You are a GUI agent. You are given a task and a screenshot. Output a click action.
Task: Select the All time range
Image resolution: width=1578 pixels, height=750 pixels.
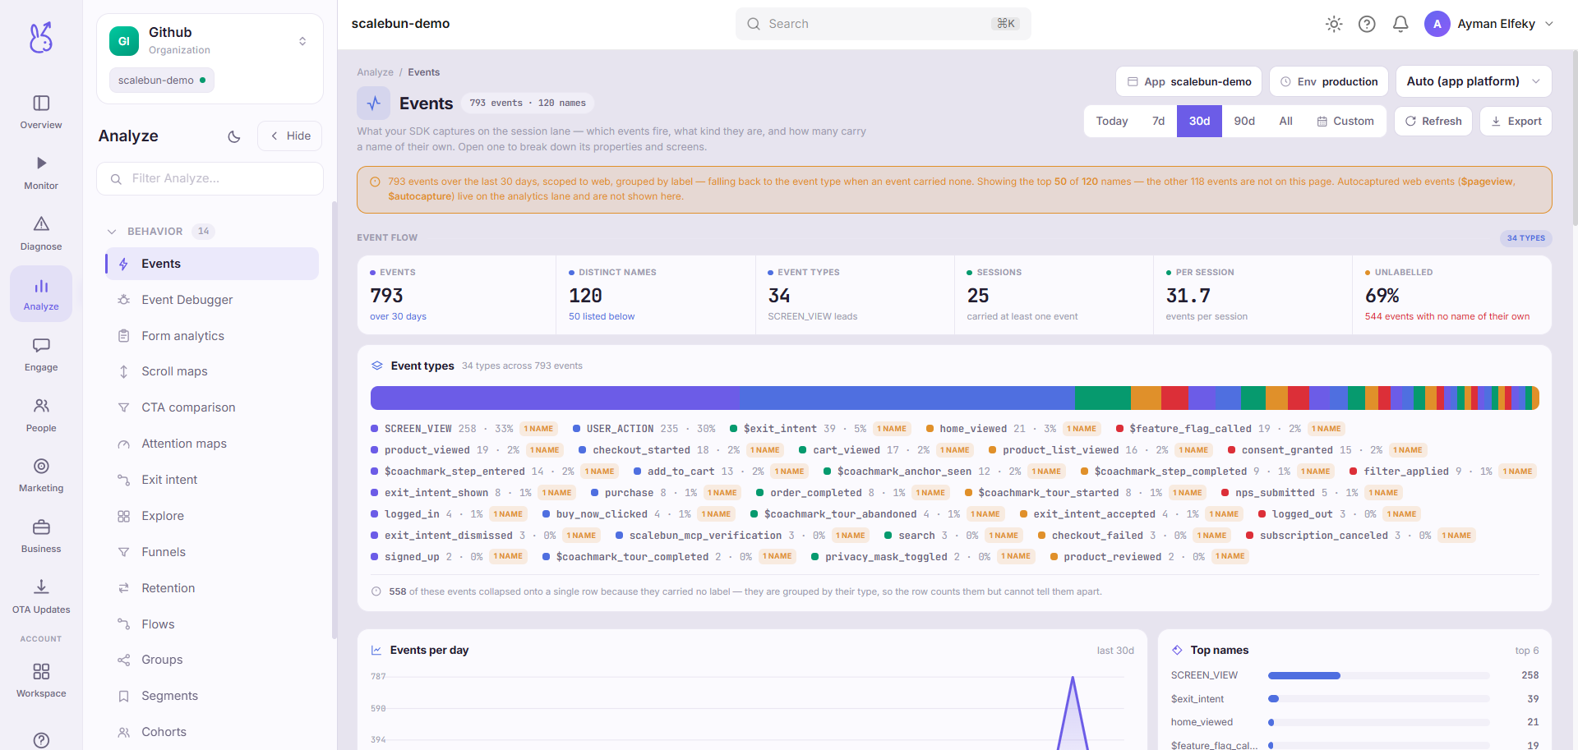[1285, 121]
